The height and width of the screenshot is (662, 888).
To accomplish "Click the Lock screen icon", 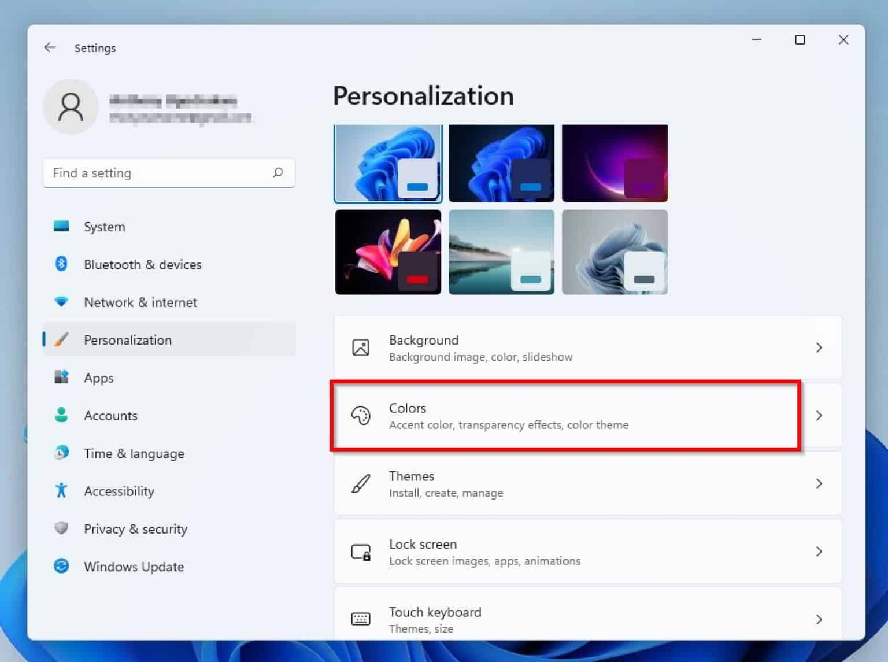I will click(x=361, y=552).
